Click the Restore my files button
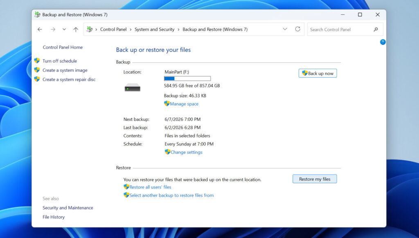 point(315,179)
